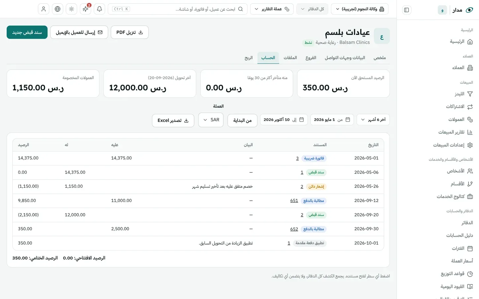This screenshot has width=479, height=299.
Task: Click سند قبض جديد button
Action: [27, 32]
